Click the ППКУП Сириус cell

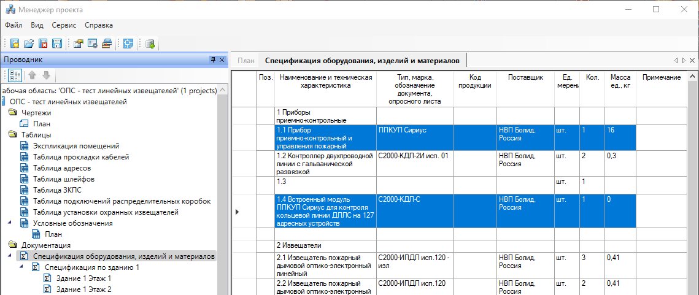(x=415, y=138)
